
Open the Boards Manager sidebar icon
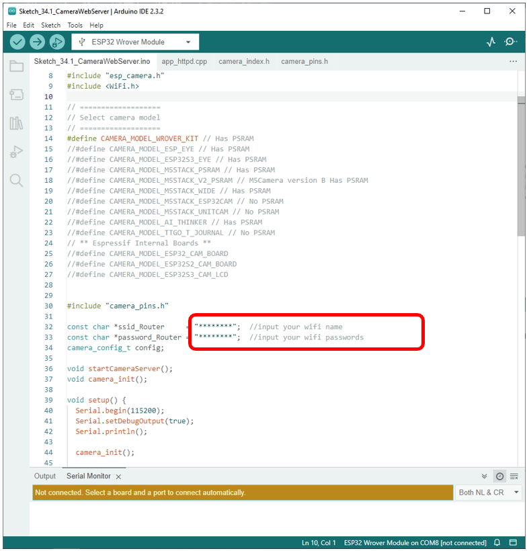pos(17,95)
